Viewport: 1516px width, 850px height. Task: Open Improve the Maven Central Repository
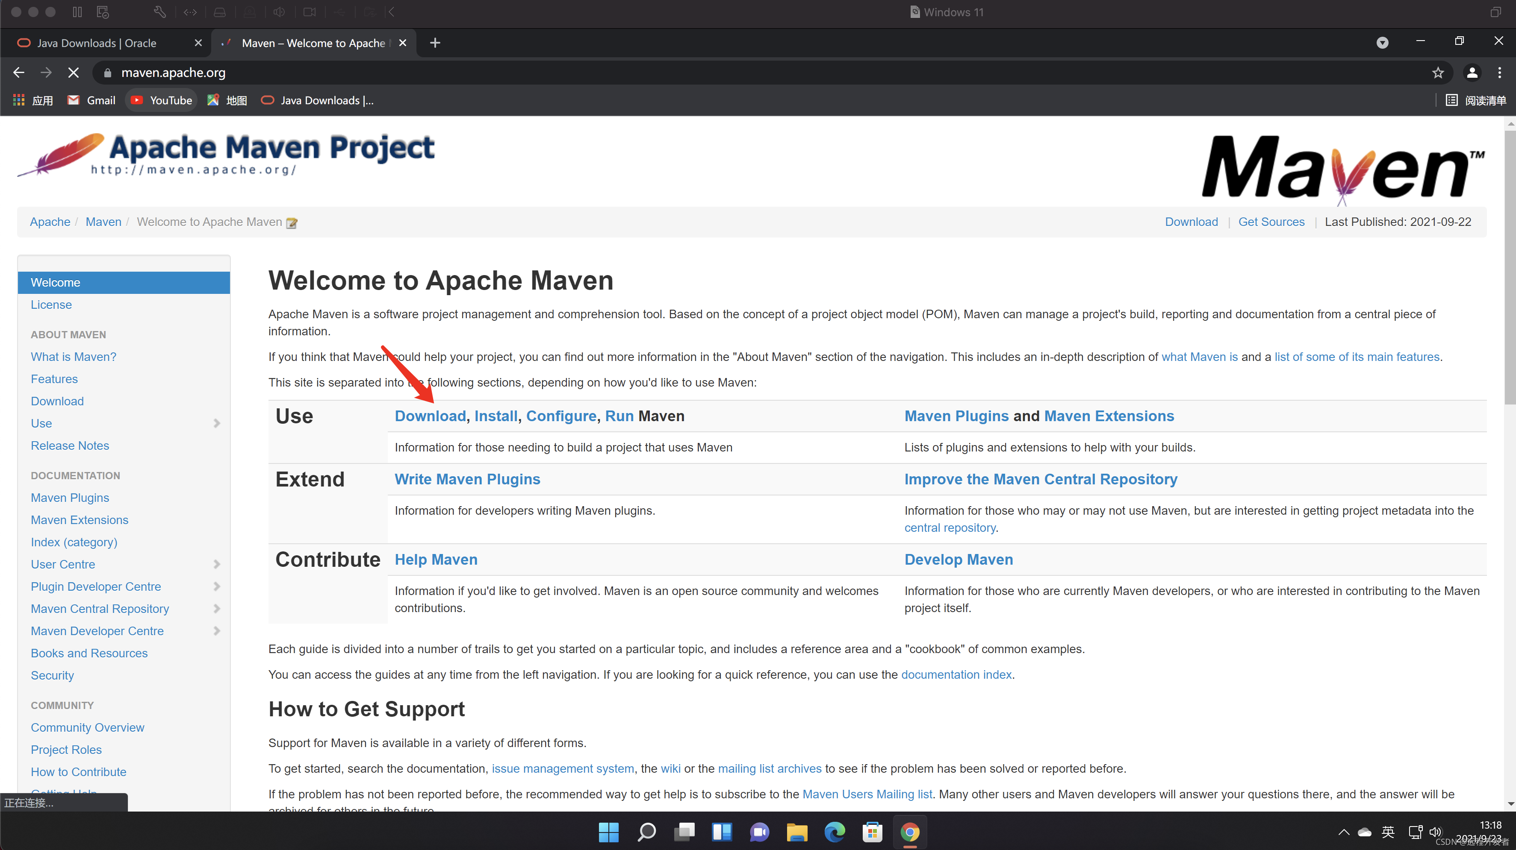[1041, 479]
